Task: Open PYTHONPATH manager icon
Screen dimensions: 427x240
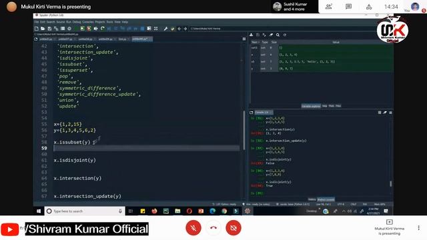Action: (x=172, y=29)
